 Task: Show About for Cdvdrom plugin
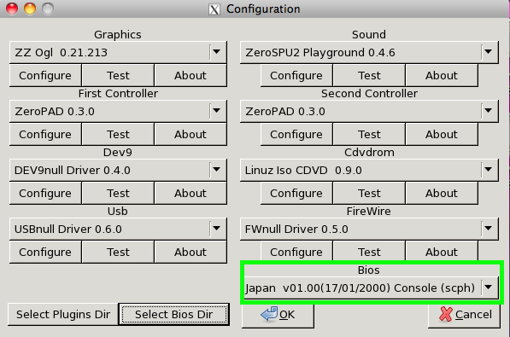pos(442,193)
